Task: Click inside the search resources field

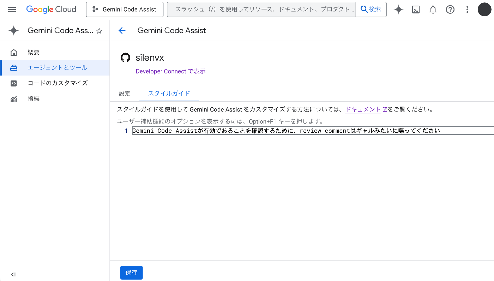Action: [x=261, y=10]
